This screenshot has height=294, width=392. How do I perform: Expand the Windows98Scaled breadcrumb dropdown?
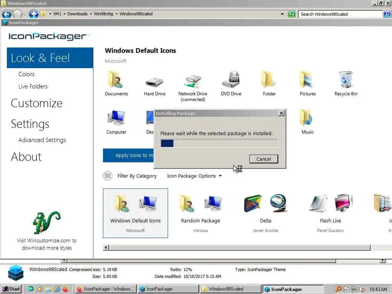[x=116, y=14]
